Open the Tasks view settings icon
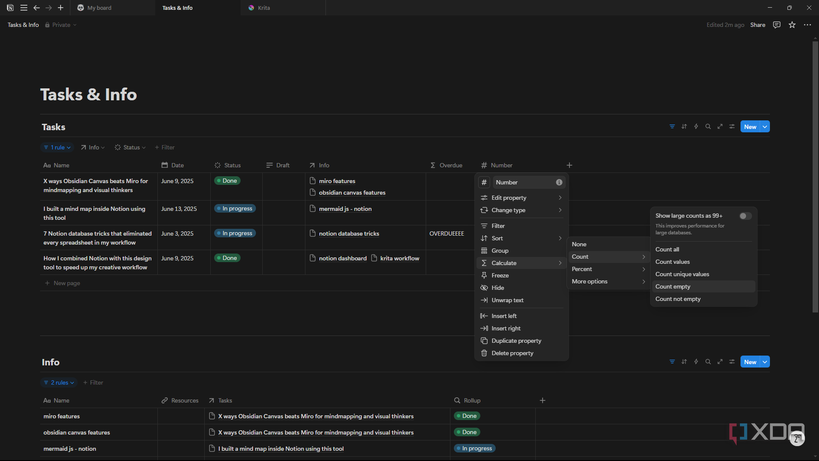The height and width of the screenshot is (461, 819). coord(732,126)
